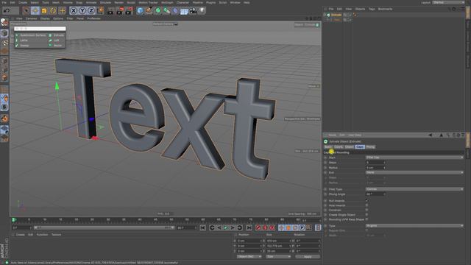
Task: Toggle Constrain checkbox
Action: [366, 210]
